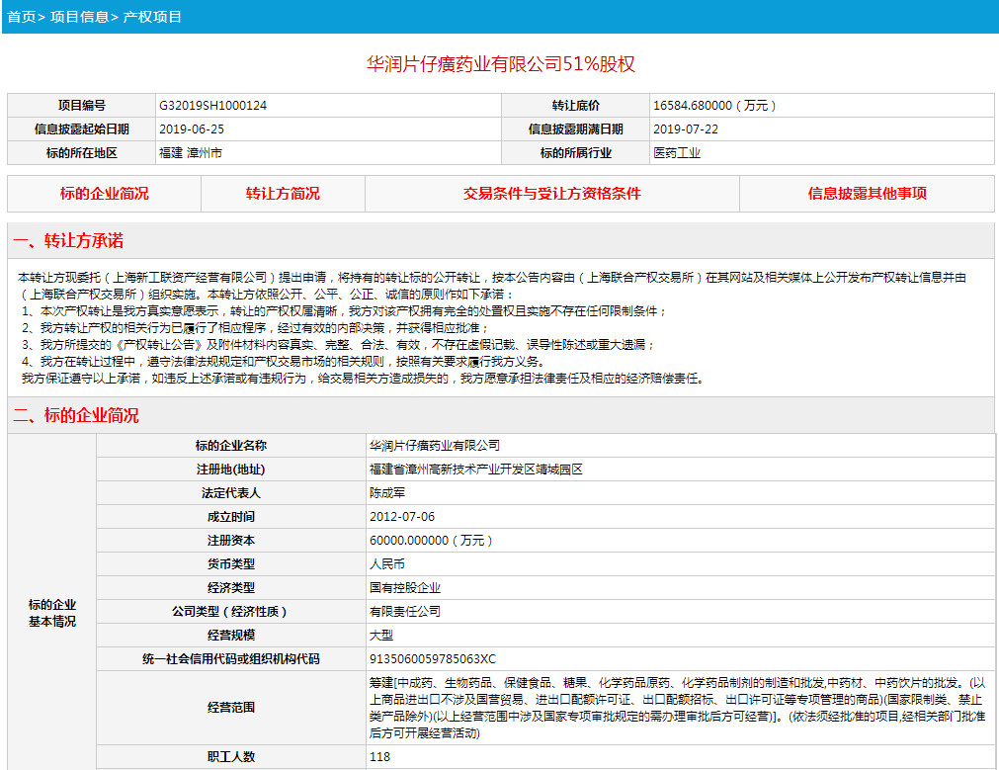Viewport: 999px width, 770px height.
Task: Select founding date 2012-07-06
Action: point(402,516)
